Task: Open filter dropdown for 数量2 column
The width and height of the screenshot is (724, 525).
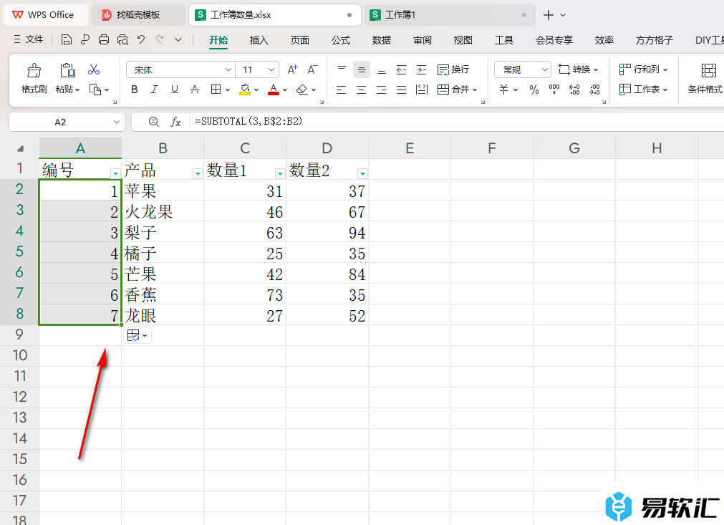Action: pyautogui.click(x=362, y=173)
